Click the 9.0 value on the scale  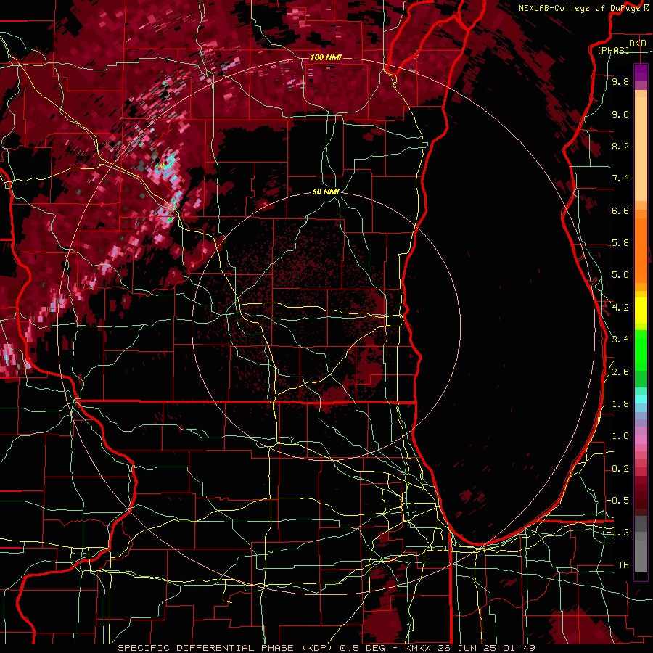point(620,115)
